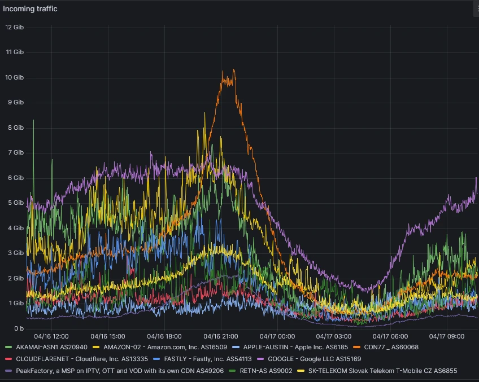
Task: Open the panel menu three-dots icon
Action: click(x=475, y=9)
